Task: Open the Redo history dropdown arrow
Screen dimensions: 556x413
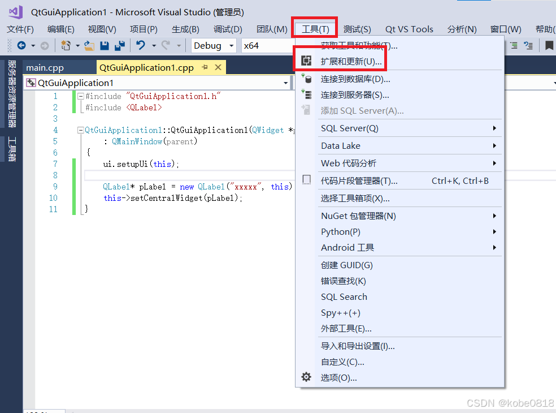Action: tap(179, 46)
